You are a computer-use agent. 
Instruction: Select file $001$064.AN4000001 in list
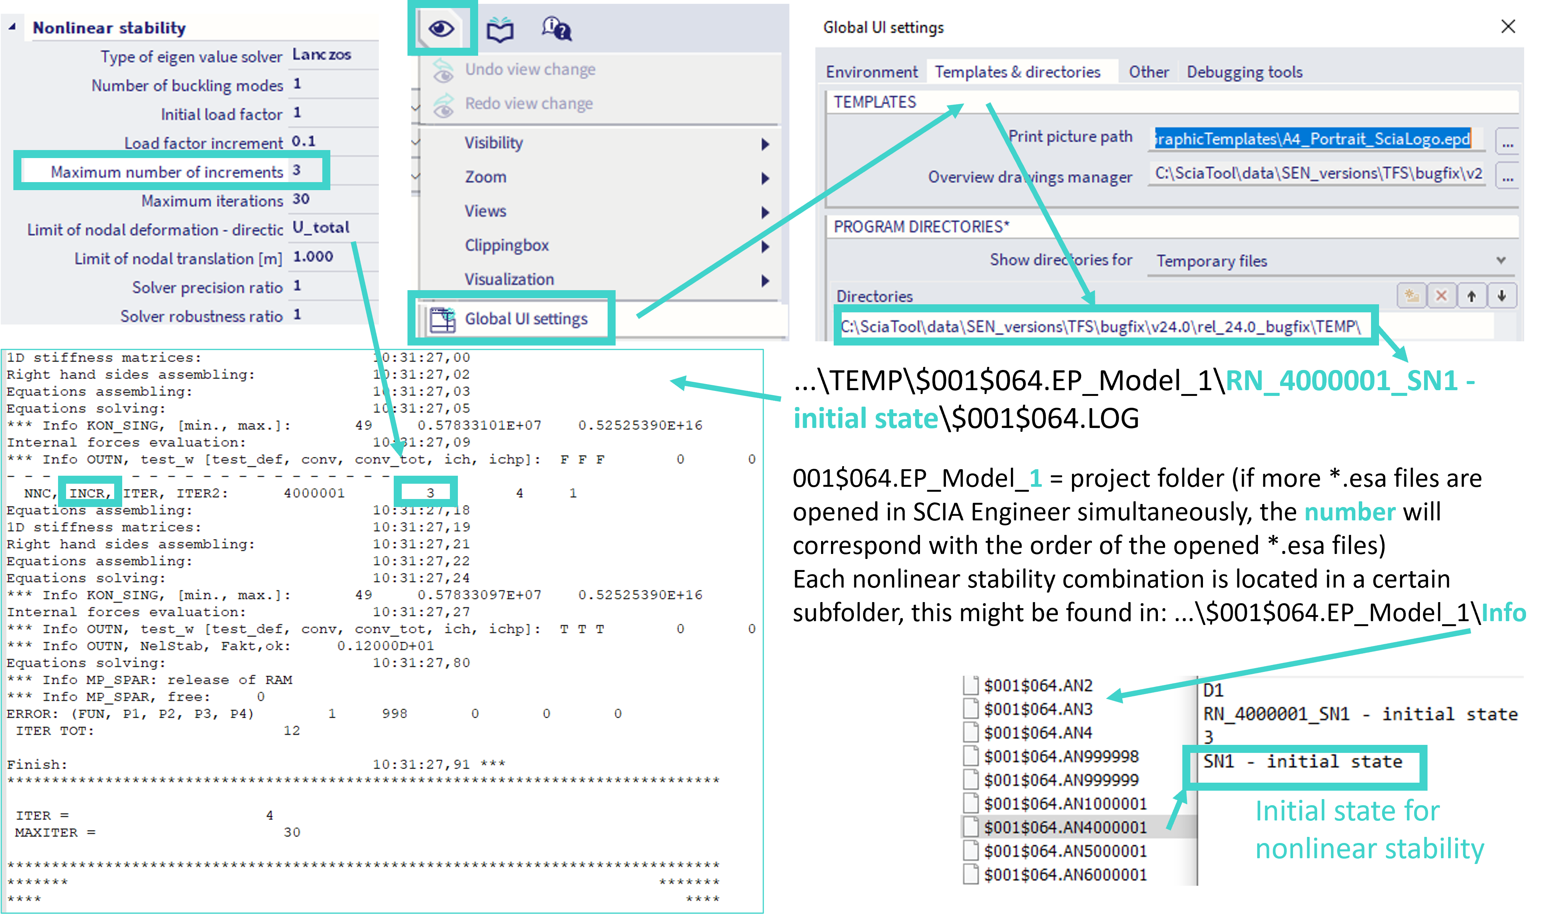coord(1065,827)
